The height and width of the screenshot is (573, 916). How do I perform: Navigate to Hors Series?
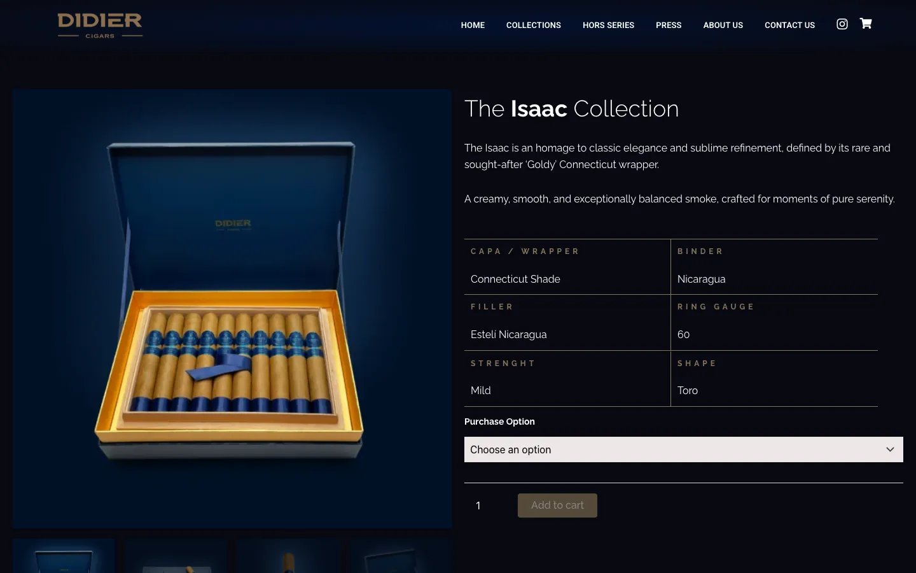pos(608,25)
